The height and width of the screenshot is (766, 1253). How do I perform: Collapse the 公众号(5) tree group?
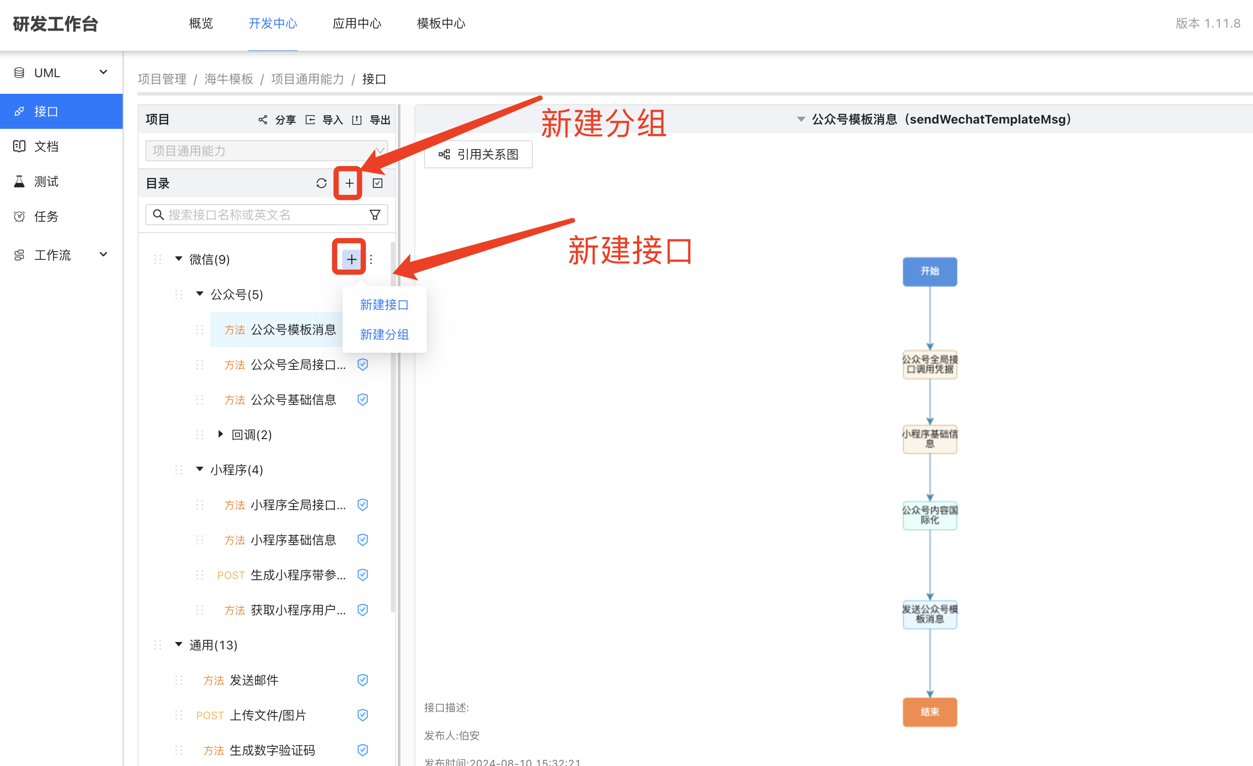coord(200,294)
